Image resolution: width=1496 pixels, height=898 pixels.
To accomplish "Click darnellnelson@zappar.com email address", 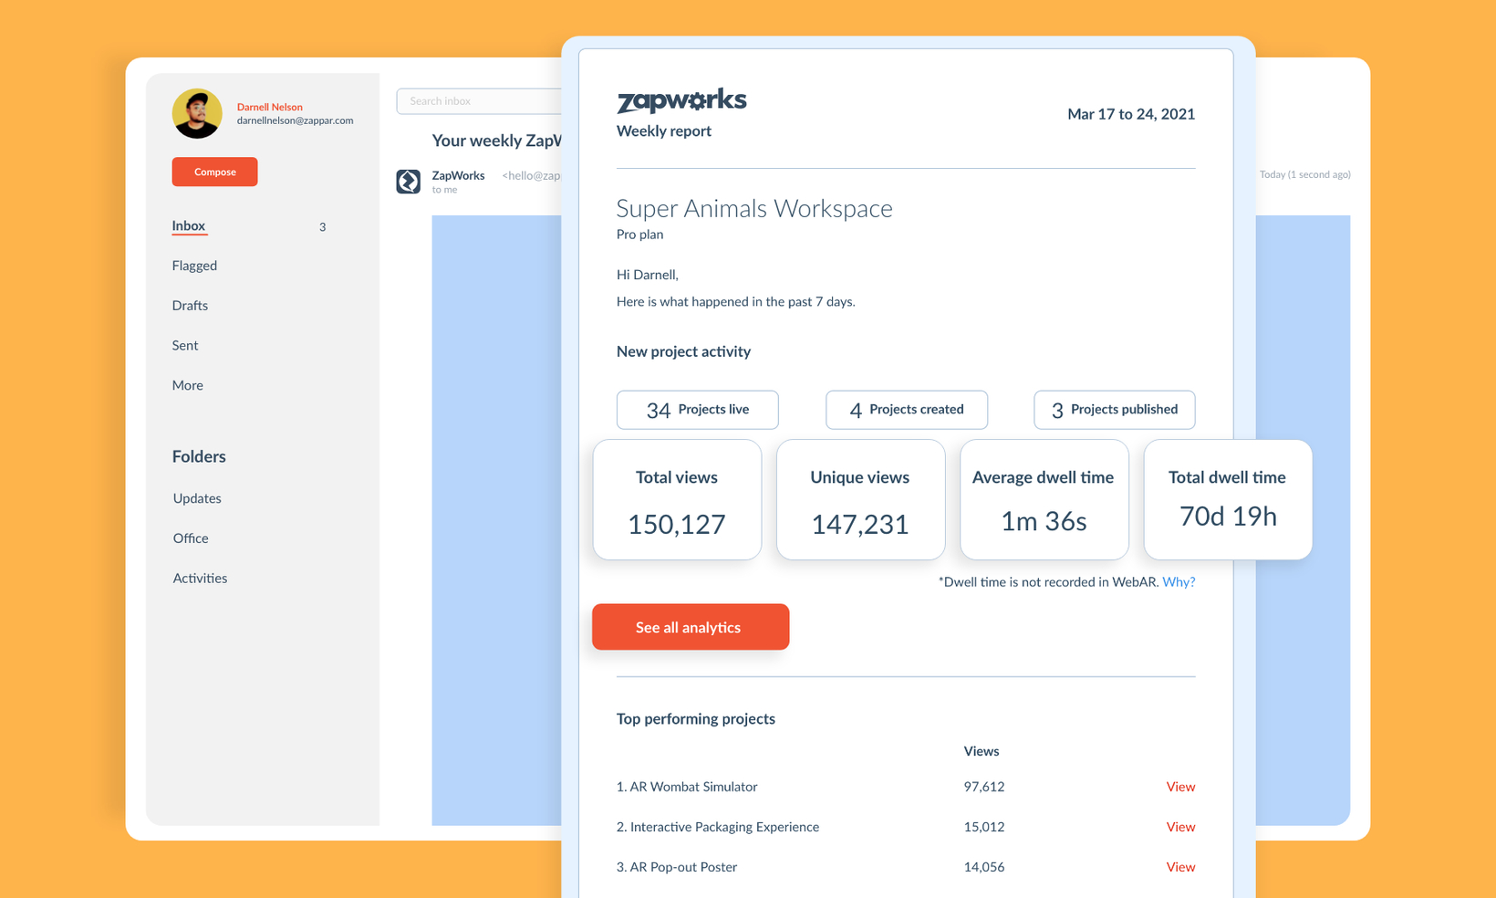I will 295,120.
